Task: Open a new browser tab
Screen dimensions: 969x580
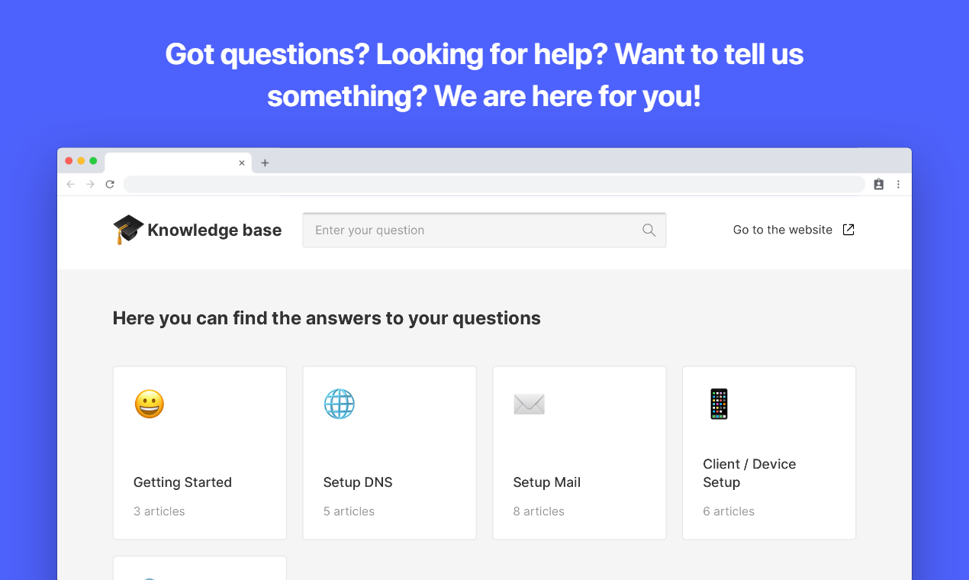Action: tap(265, 163)
